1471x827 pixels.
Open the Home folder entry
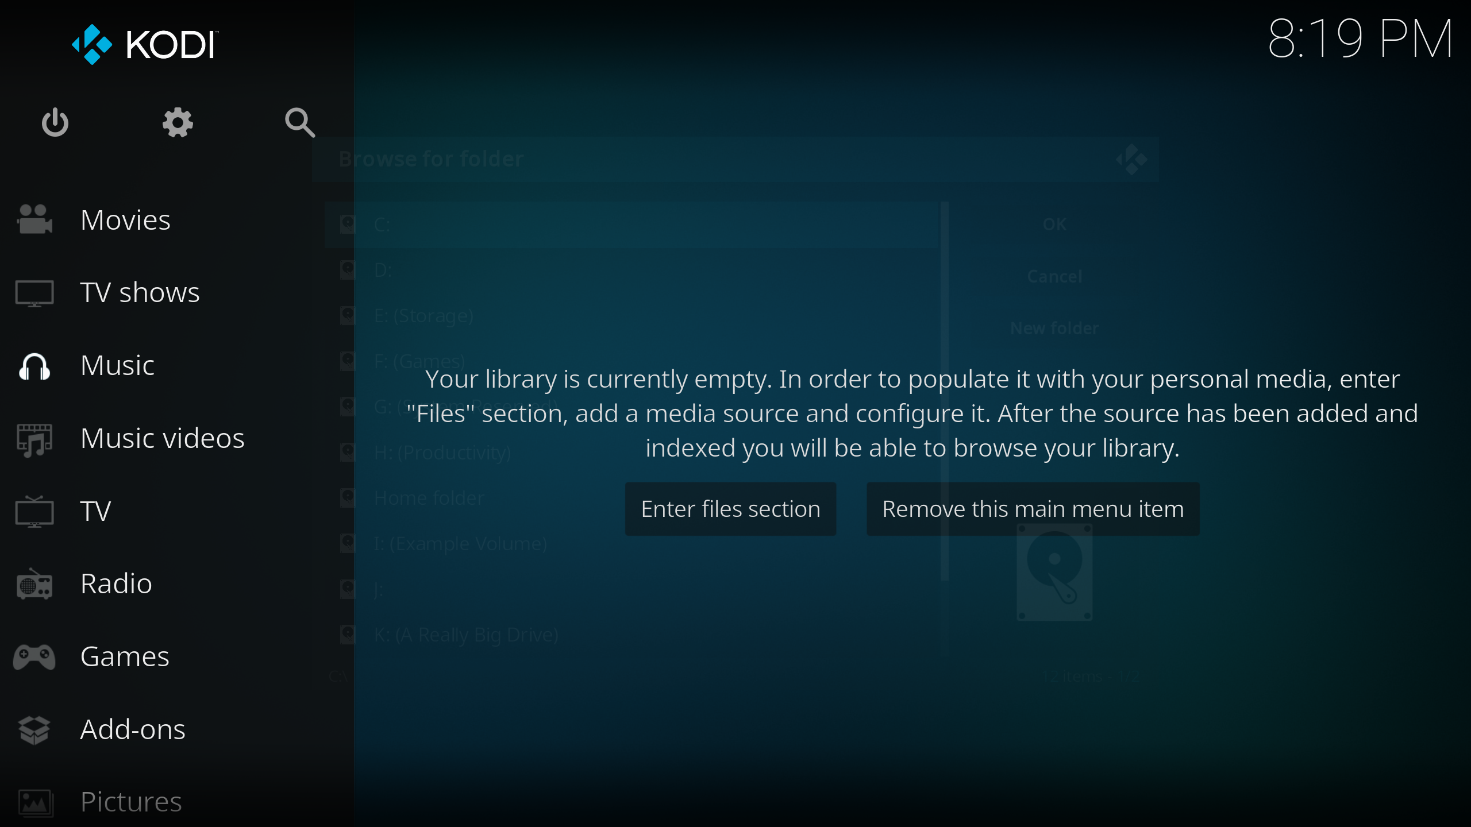(x=429, y=497)
